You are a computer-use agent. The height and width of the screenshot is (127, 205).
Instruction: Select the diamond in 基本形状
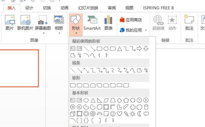(119, 100)
